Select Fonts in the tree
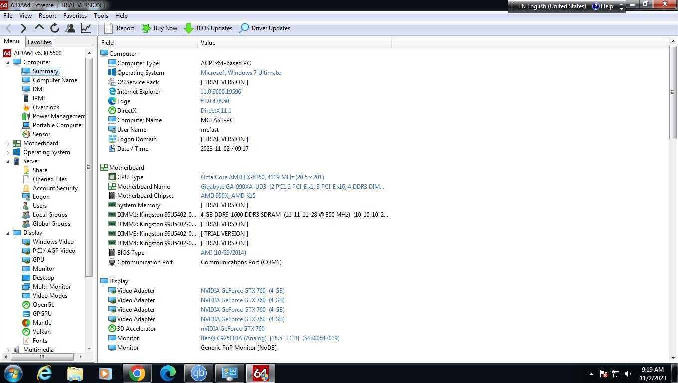 click(40, 341)
